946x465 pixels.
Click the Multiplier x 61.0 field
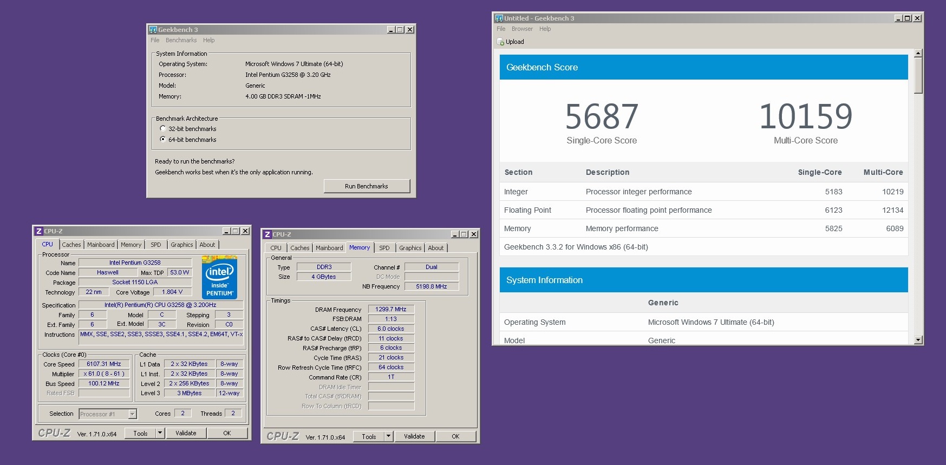coord(104,374)
